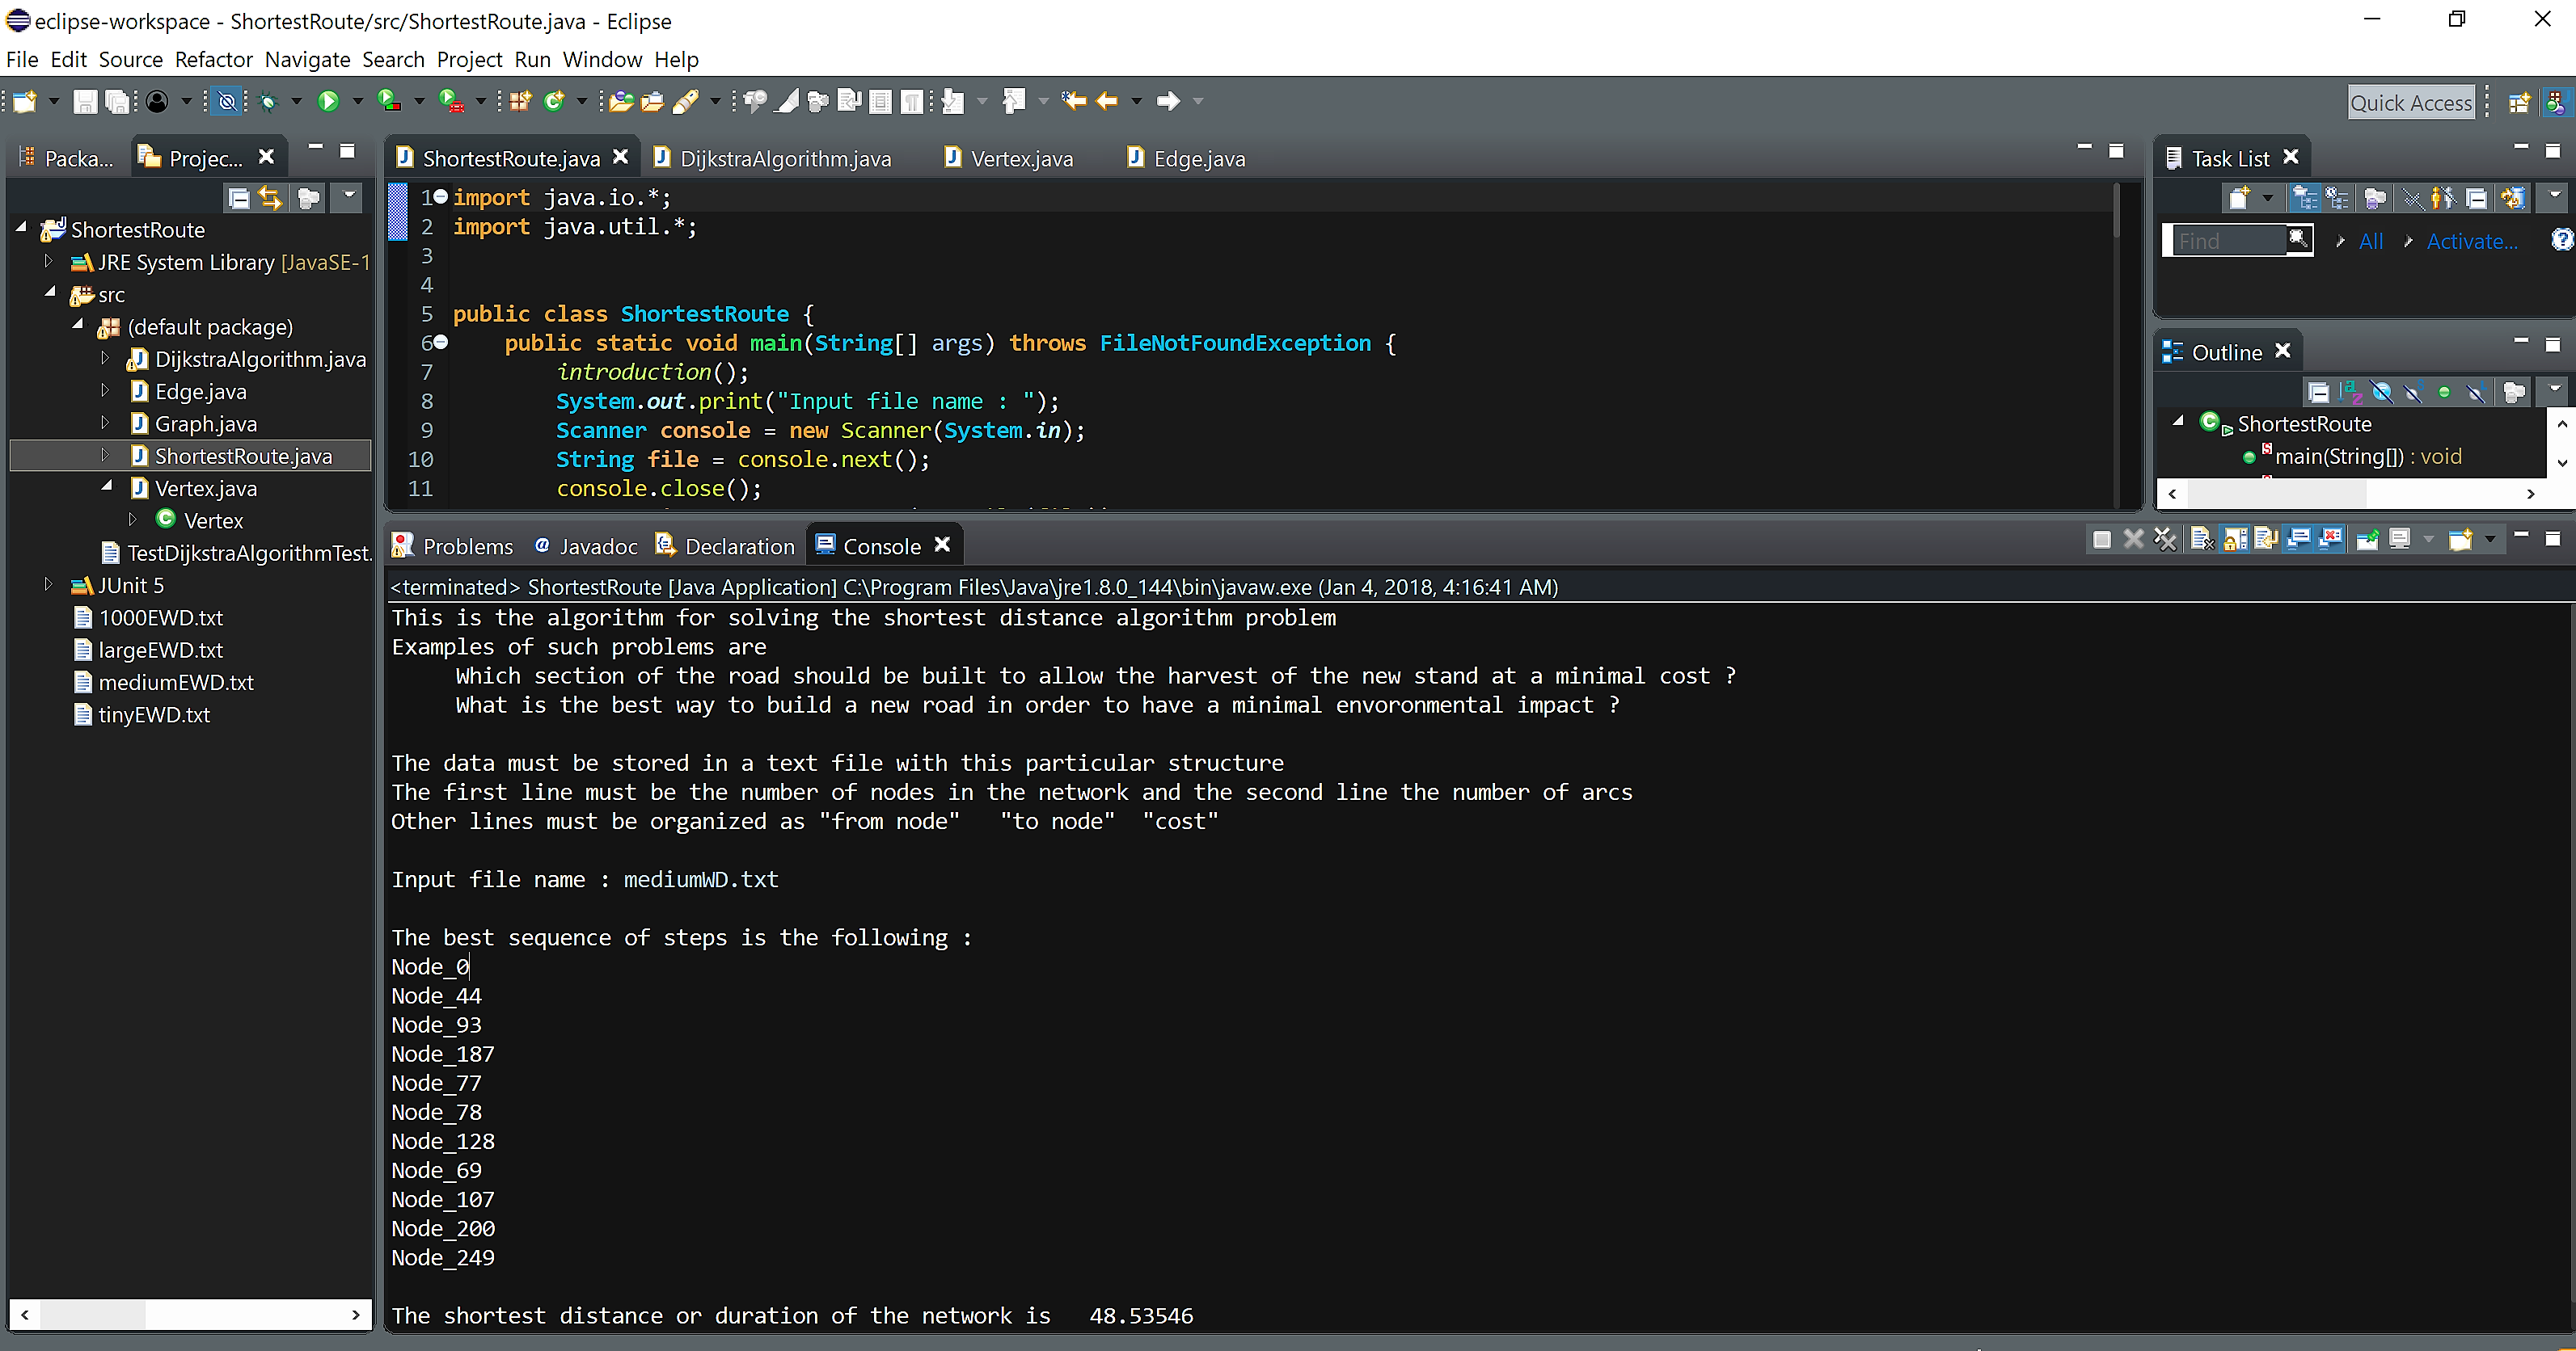Click the Find input in Task List

2228,241
